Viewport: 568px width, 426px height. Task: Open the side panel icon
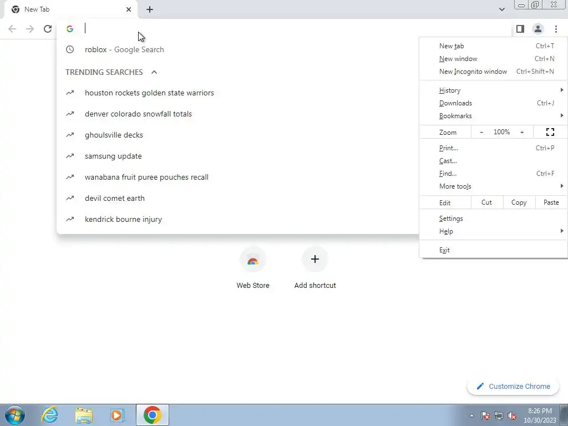click(x=520, y=29)
